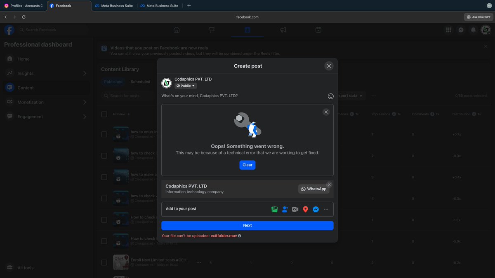Open Home in Professional dashboard sidebar
This screenshot has width=495, height=278.
click(x=45, y=59)
